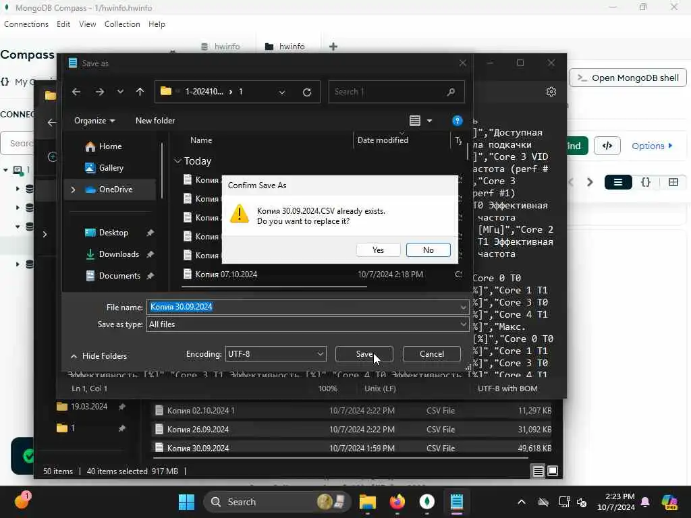Switch to list view in Compass
This screenshot has height=518, width=691.
coord(618,182)
